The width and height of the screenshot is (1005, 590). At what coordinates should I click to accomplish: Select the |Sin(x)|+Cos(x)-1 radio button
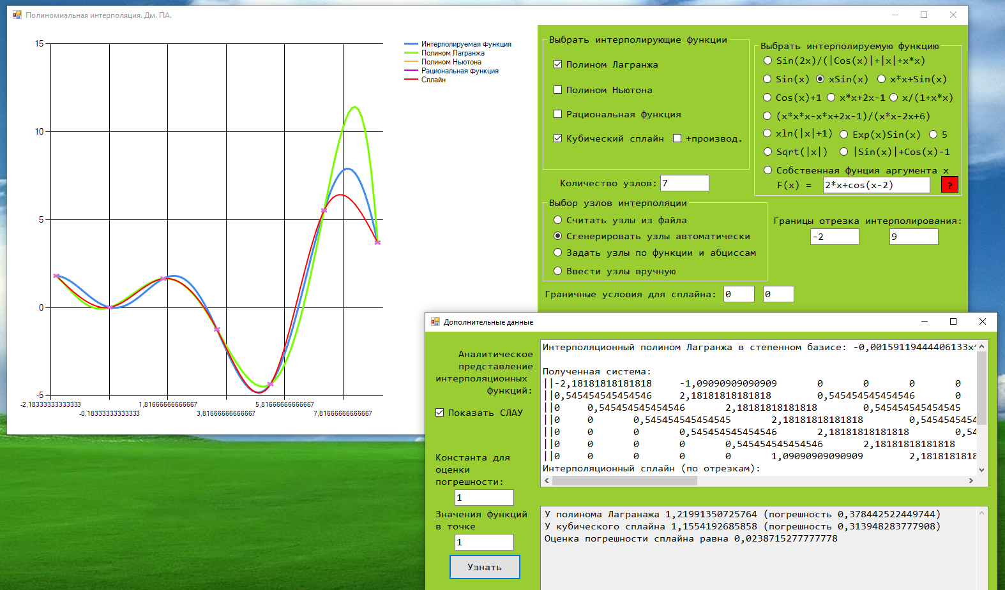[x=844, y=152]
